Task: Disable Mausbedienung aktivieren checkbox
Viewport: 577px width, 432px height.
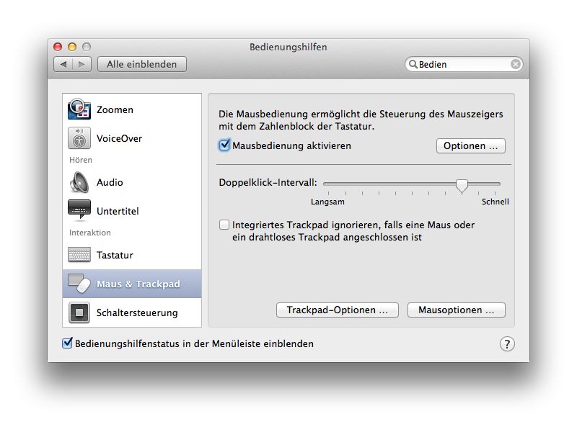Action: tap(224, 145)
